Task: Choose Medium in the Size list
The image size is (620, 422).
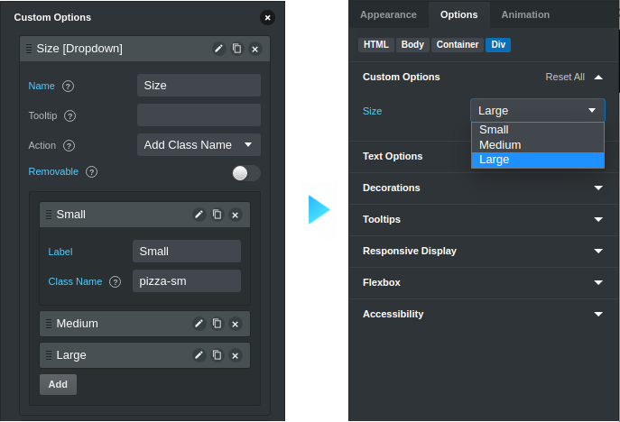Action: tap(537, 145)
